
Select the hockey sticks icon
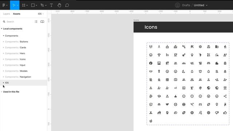click(151, 113)
